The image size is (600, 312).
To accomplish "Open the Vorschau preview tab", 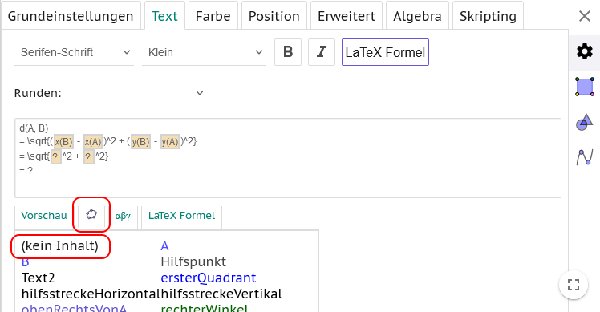I will (x=44, y=216).
